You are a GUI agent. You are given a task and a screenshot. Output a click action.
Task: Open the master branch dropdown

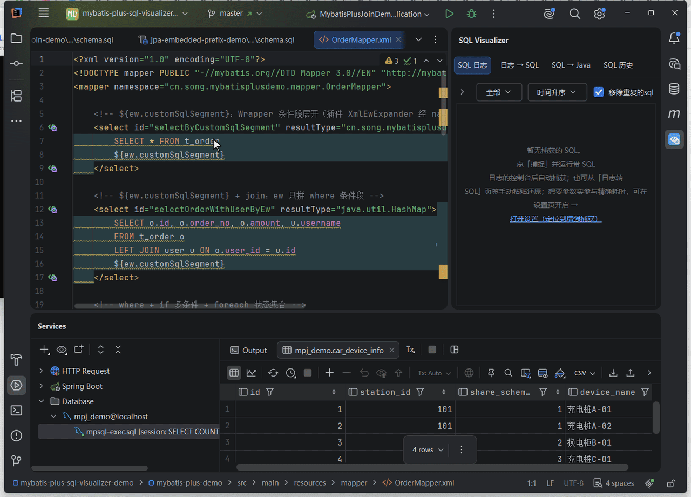[x=235, y=14]
